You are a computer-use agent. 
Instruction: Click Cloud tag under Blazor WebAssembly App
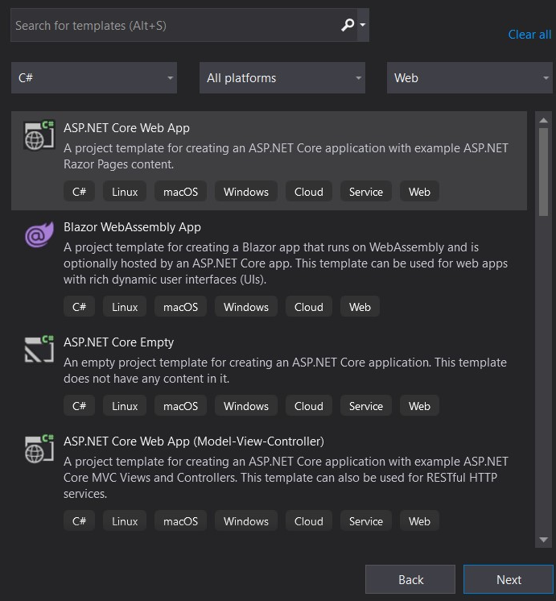pos(309,307)
